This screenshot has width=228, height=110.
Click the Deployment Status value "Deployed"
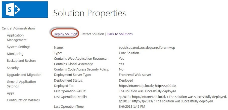point(126,80)
